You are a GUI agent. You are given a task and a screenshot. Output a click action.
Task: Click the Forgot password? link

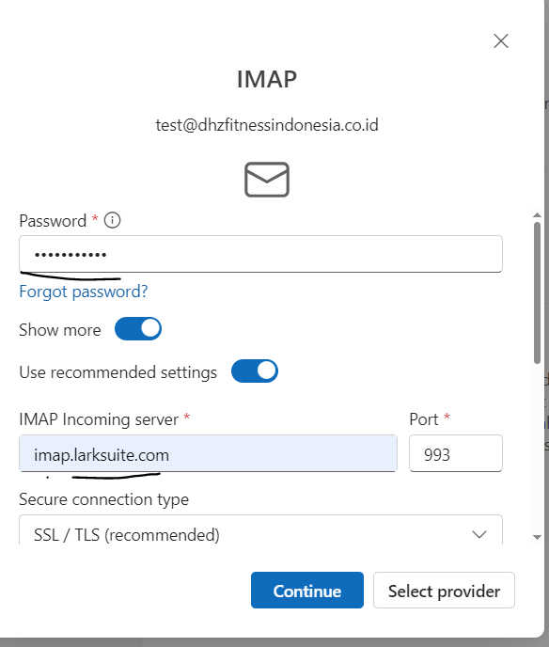[84, 292]
